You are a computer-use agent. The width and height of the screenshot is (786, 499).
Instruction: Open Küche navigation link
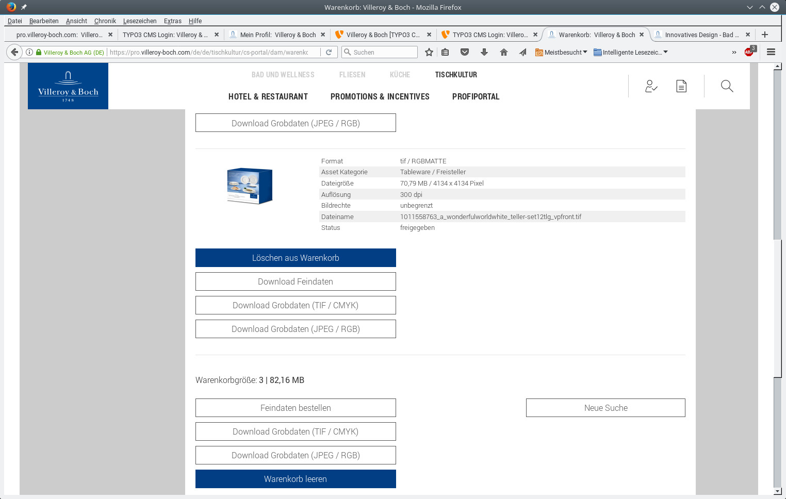(x=400, y=75)
